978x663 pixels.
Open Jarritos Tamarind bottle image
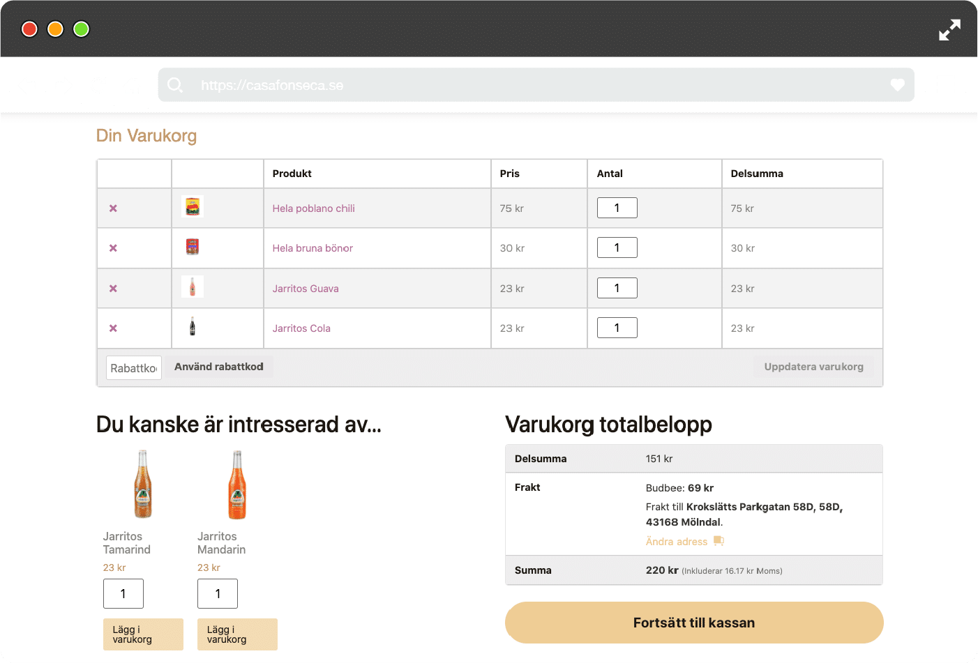point(143,485)
